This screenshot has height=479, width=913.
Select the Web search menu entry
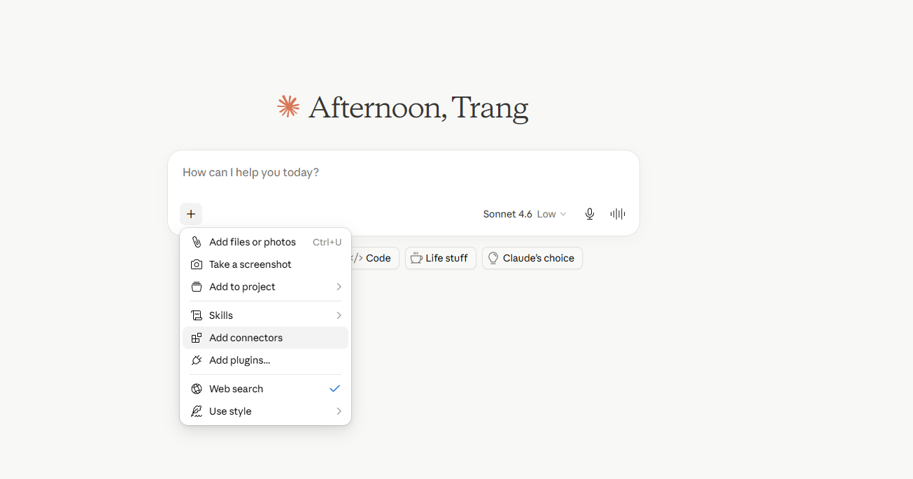click(266, 389)
